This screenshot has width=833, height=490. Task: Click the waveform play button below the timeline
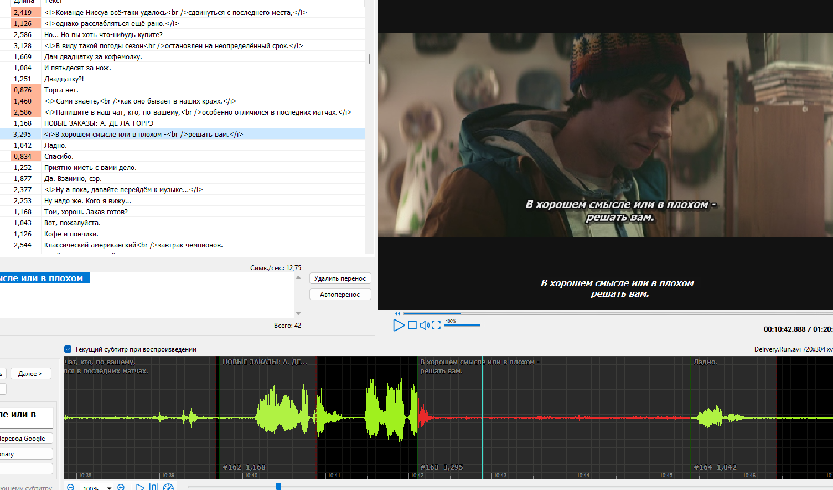point(140,487)
